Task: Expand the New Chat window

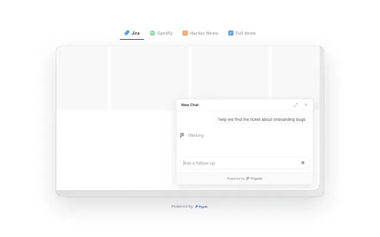Action: [x=296, y=105]
